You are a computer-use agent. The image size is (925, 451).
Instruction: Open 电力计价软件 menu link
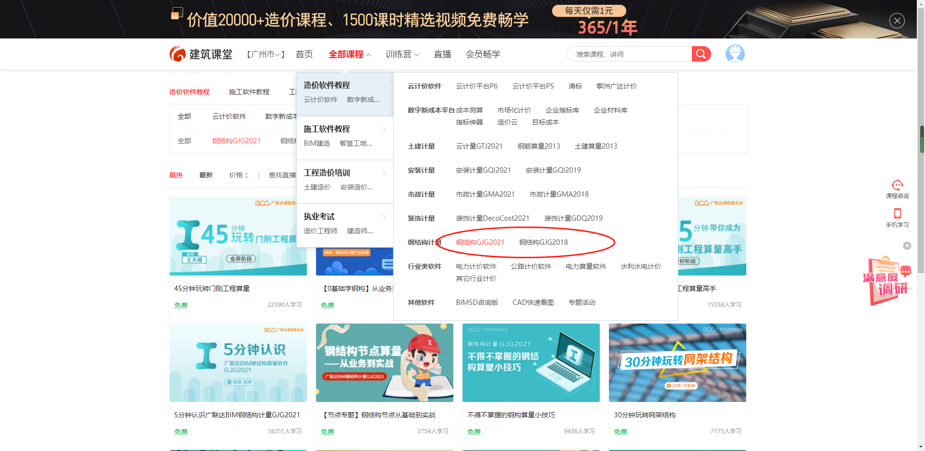pyautogui.click(x=476, y=266)
